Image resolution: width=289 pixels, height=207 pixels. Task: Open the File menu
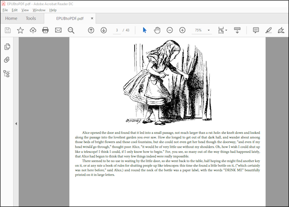[5, 10]
